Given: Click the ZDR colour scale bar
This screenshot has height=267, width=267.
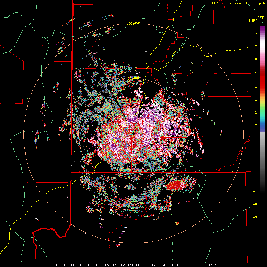Looking at the screenshot, I should click(262, 132).
